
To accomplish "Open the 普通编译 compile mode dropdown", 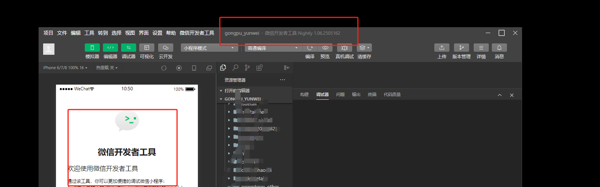I will (x=273, y=48).
